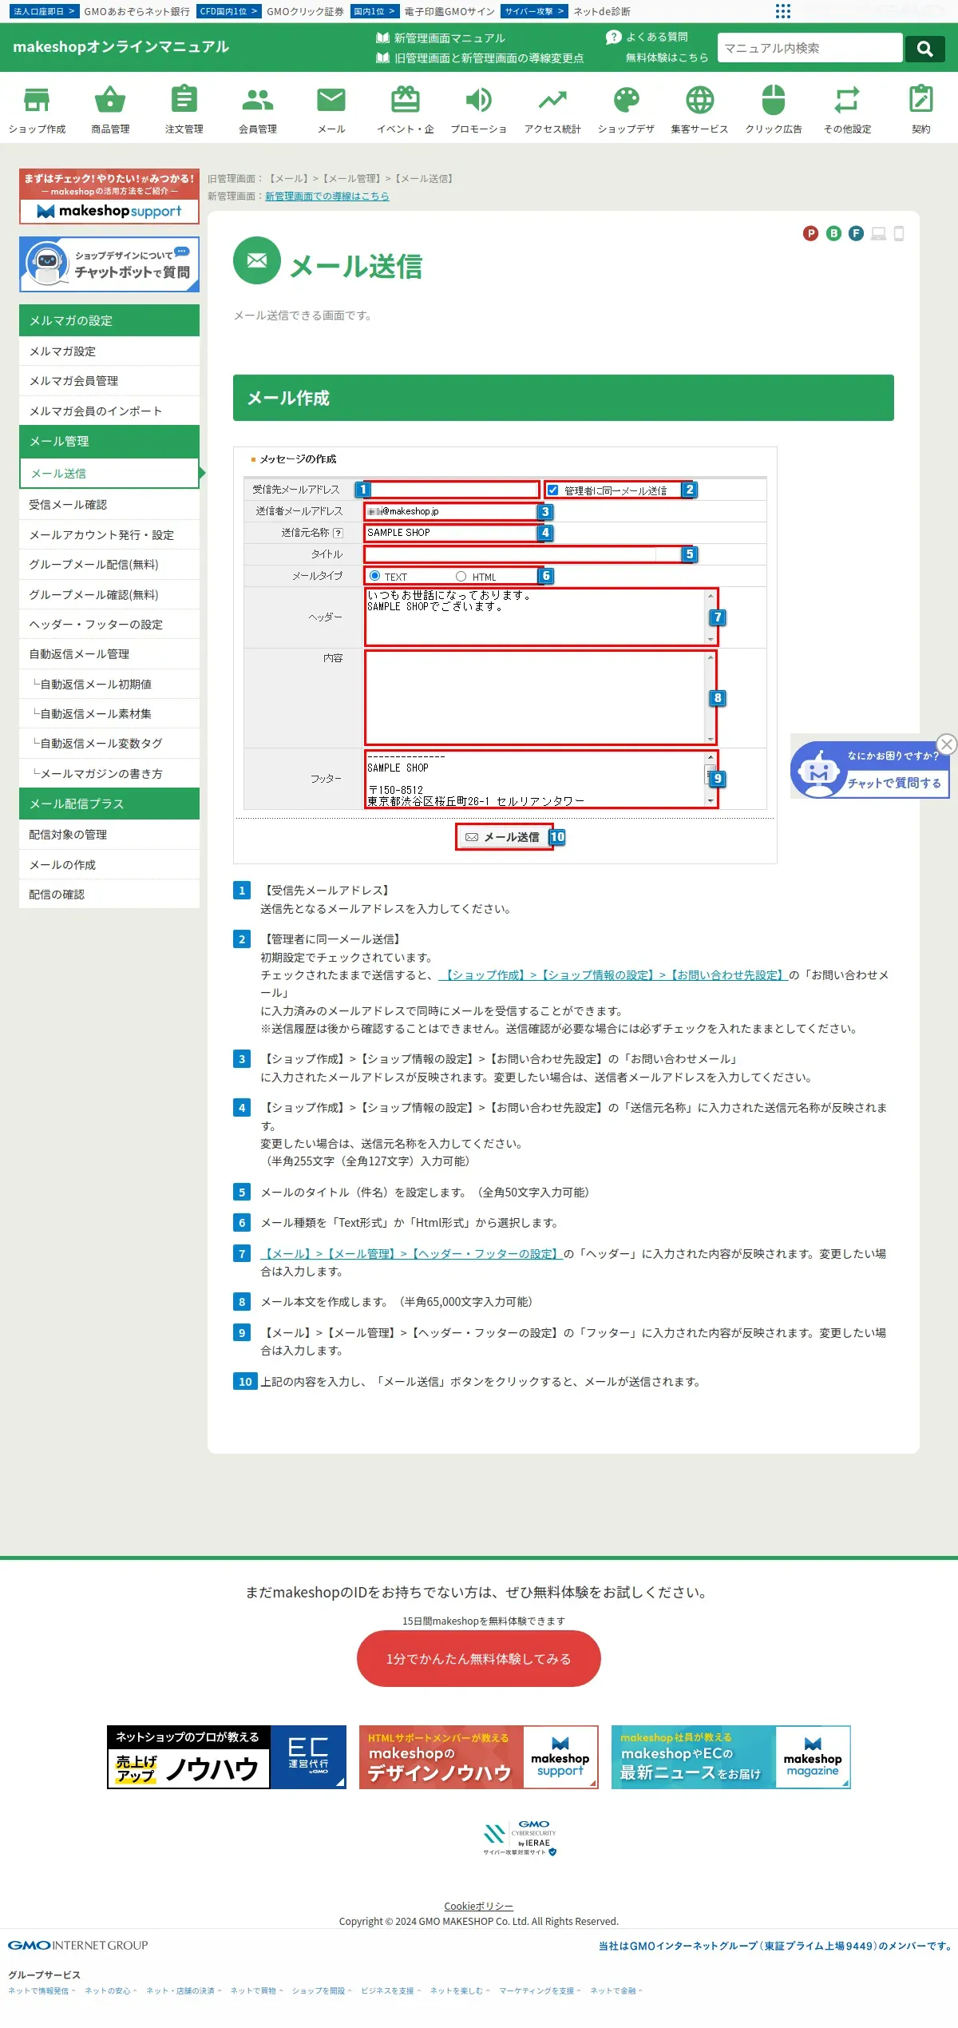
Task: Expand ネットで情報発信 group services
Action: (x=42, y=1990)
